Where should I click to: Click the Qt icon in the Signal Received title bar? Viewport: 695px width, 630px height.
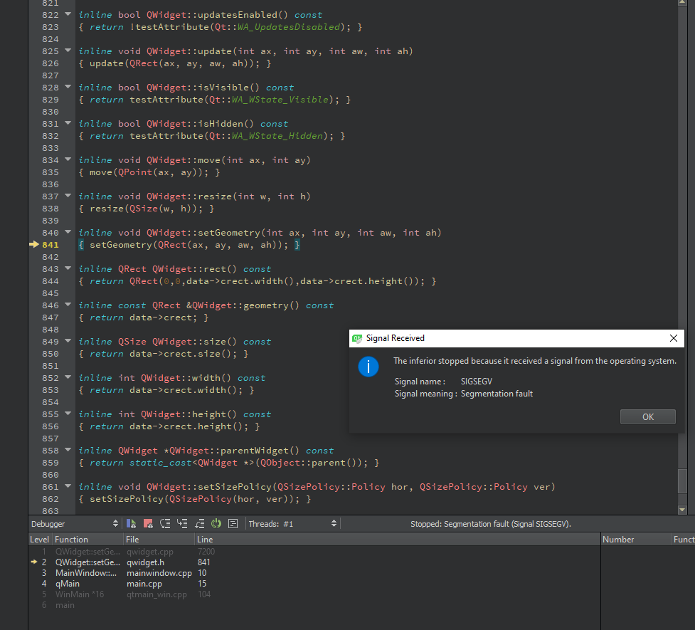click(357, 339)
